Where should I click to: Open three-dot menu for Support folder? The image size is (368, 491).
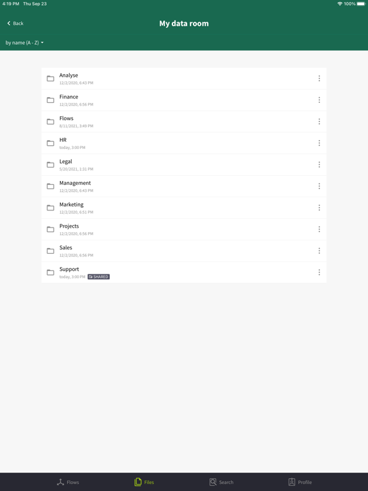pos(319,272)
